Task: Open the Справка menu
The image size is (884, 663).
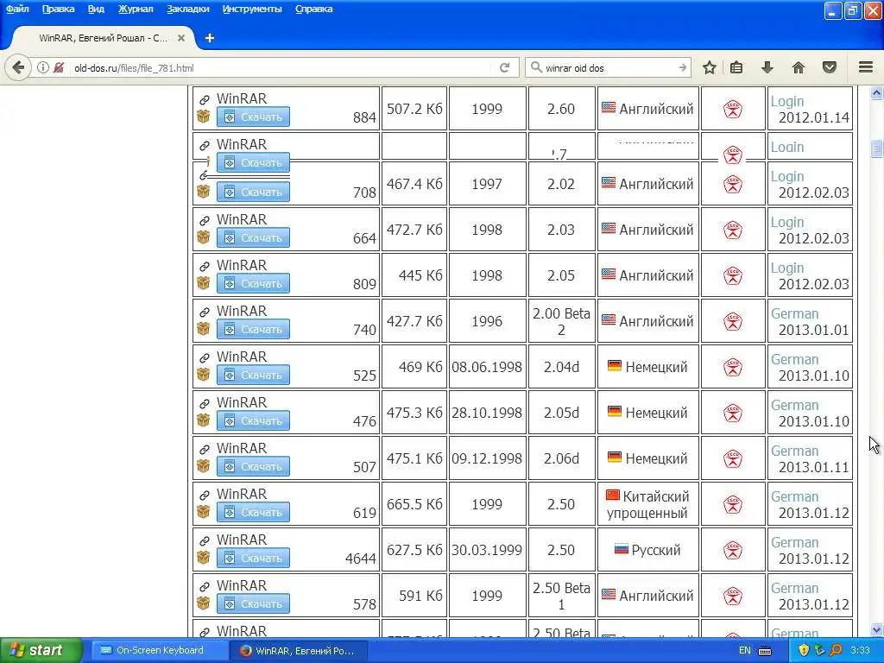Action: click(313, 9)
